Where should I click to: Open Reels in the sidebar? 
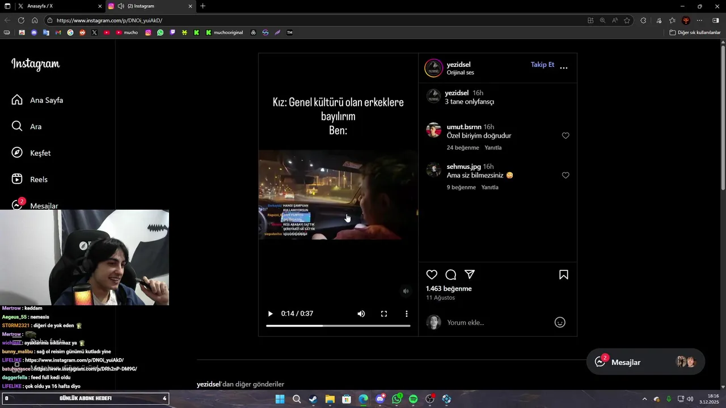coord(29,180)
